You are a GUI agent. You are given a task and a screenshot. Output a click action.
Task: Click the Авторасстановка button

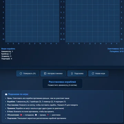[x=53, y=73]
